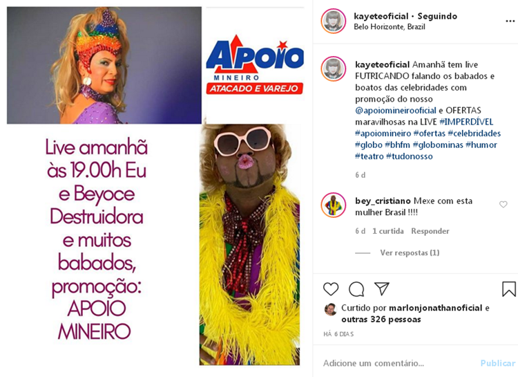This screenshot has width=518, height=377.
Task: Share the post via paper plane icon
Action: [382, 288]
